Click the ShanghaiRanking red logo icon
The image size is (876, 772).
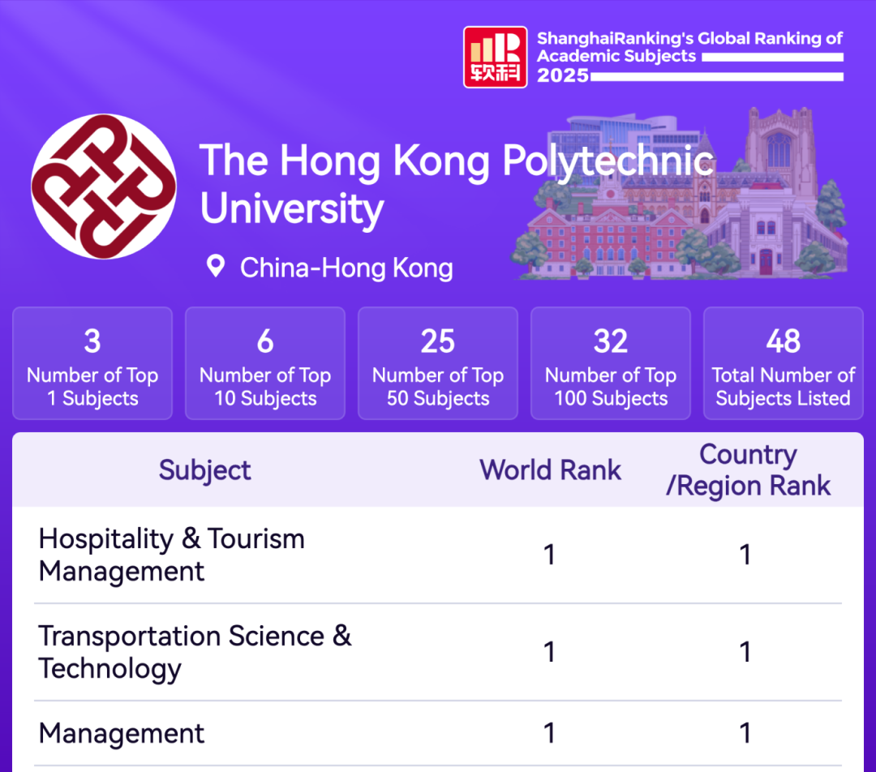coord(495,57)
